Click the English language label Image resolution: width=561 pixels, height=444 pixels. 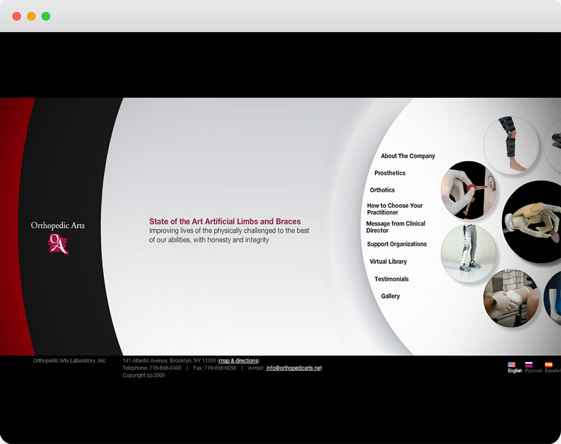point(514,371)
